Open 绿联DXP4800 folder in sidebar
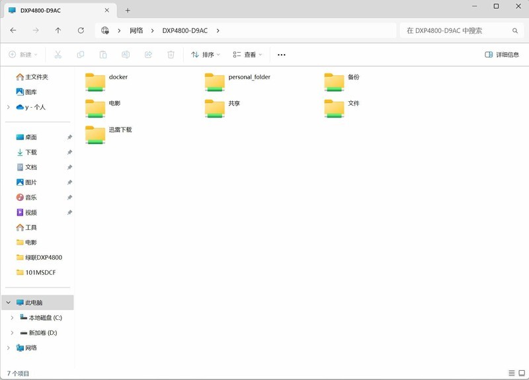Image resolution: width=529 pixels, height=380 pixels. pos(39,258)
